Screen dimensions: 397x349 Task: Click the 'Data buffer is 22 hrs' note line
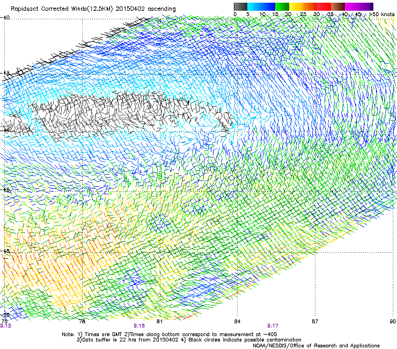point(189,340)
